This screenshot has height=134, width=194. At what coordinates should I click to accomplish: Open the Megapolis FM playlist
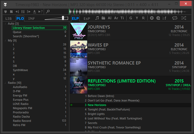[x=39, y=108]
